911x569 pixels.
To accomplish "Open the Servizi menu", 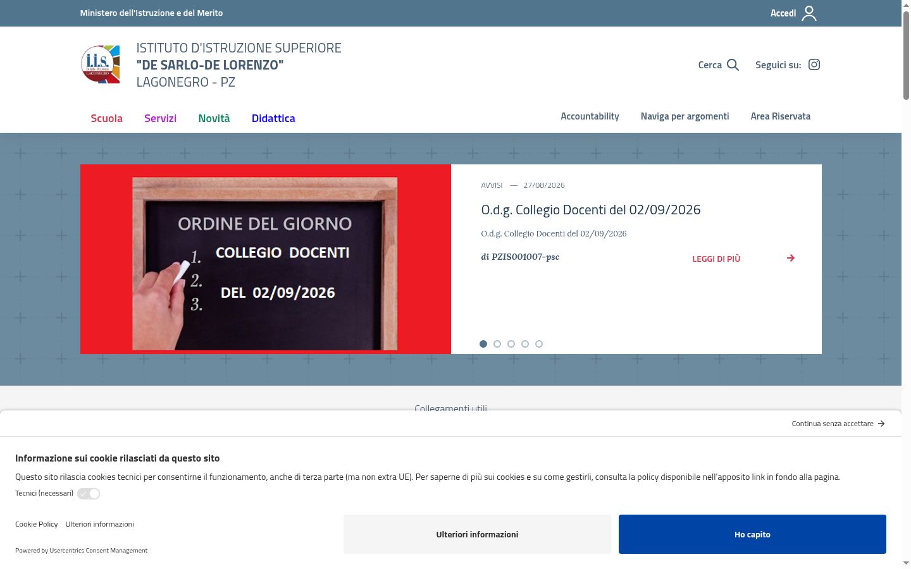I will tap(160, 118).
